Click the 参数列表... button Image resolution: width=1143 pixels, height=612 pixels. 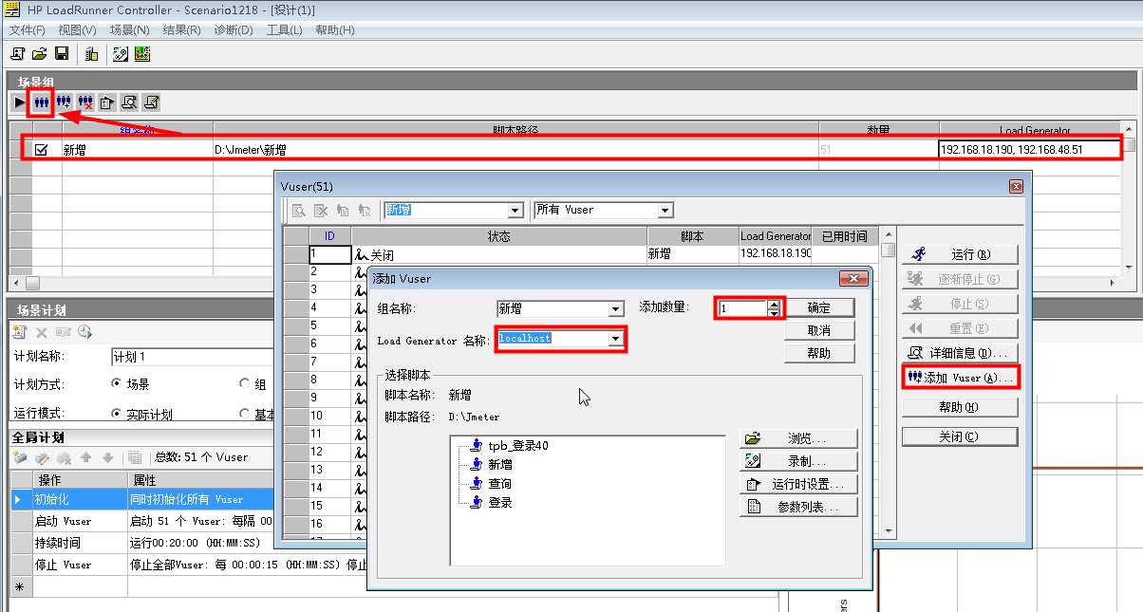pyautogui.click(x=798, y=507)
